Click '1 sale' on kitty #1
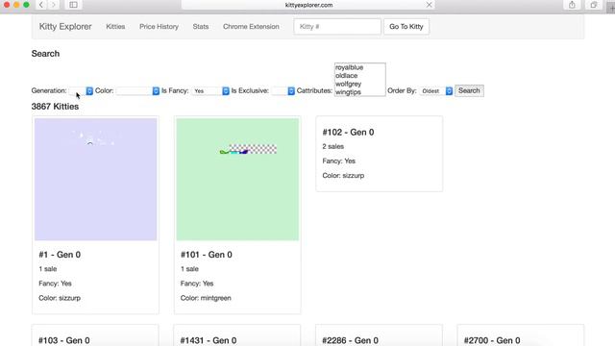 coord(47,269)
